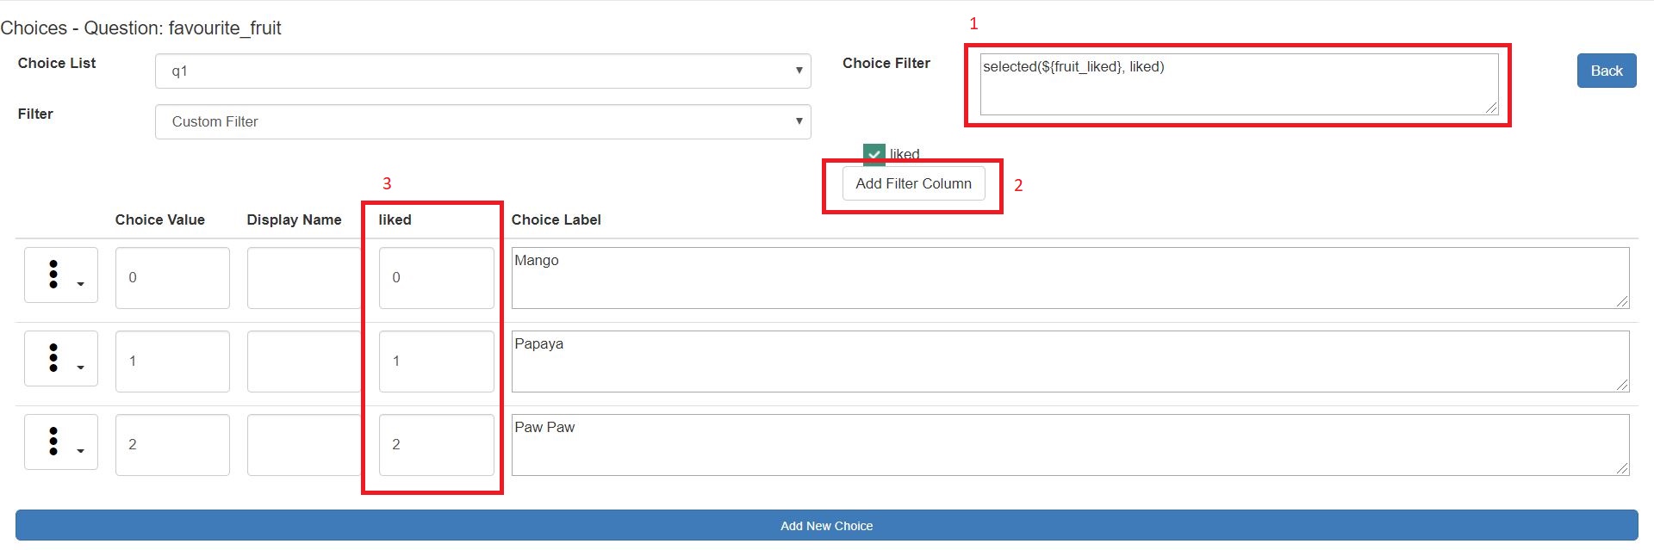This screenshot has width=1654, height=550.
Task: Click the Back button
Action: (1605, 71)
